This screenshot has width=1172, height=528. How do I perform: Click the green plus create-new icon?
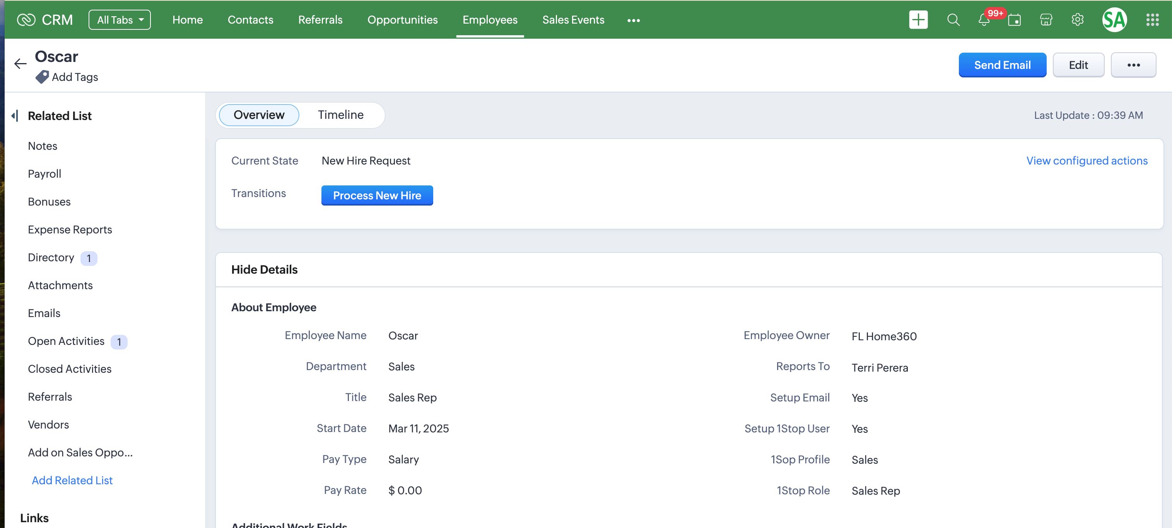918,20
